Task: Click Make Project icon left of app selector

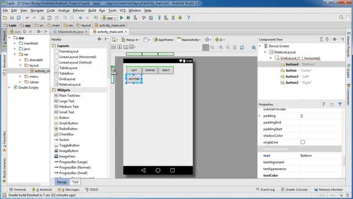Action: 96,18
